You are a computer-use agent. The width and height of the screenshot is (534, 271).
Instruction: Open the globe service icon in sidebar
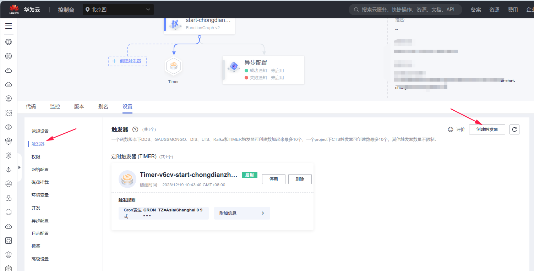click(x=9, y=42)
